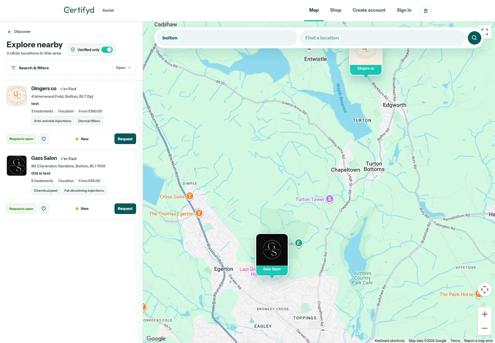Expand Search & filters with Open chevron
Screen dimensions: 495x343
(x=123, y=68)
